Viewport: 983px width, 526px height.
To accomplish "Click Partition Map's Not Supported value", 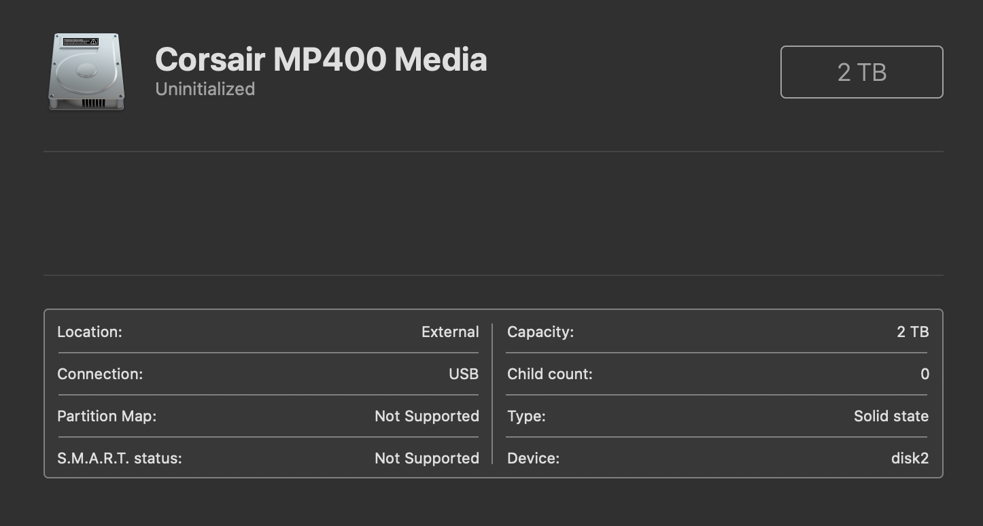I will tap(427, 416).
